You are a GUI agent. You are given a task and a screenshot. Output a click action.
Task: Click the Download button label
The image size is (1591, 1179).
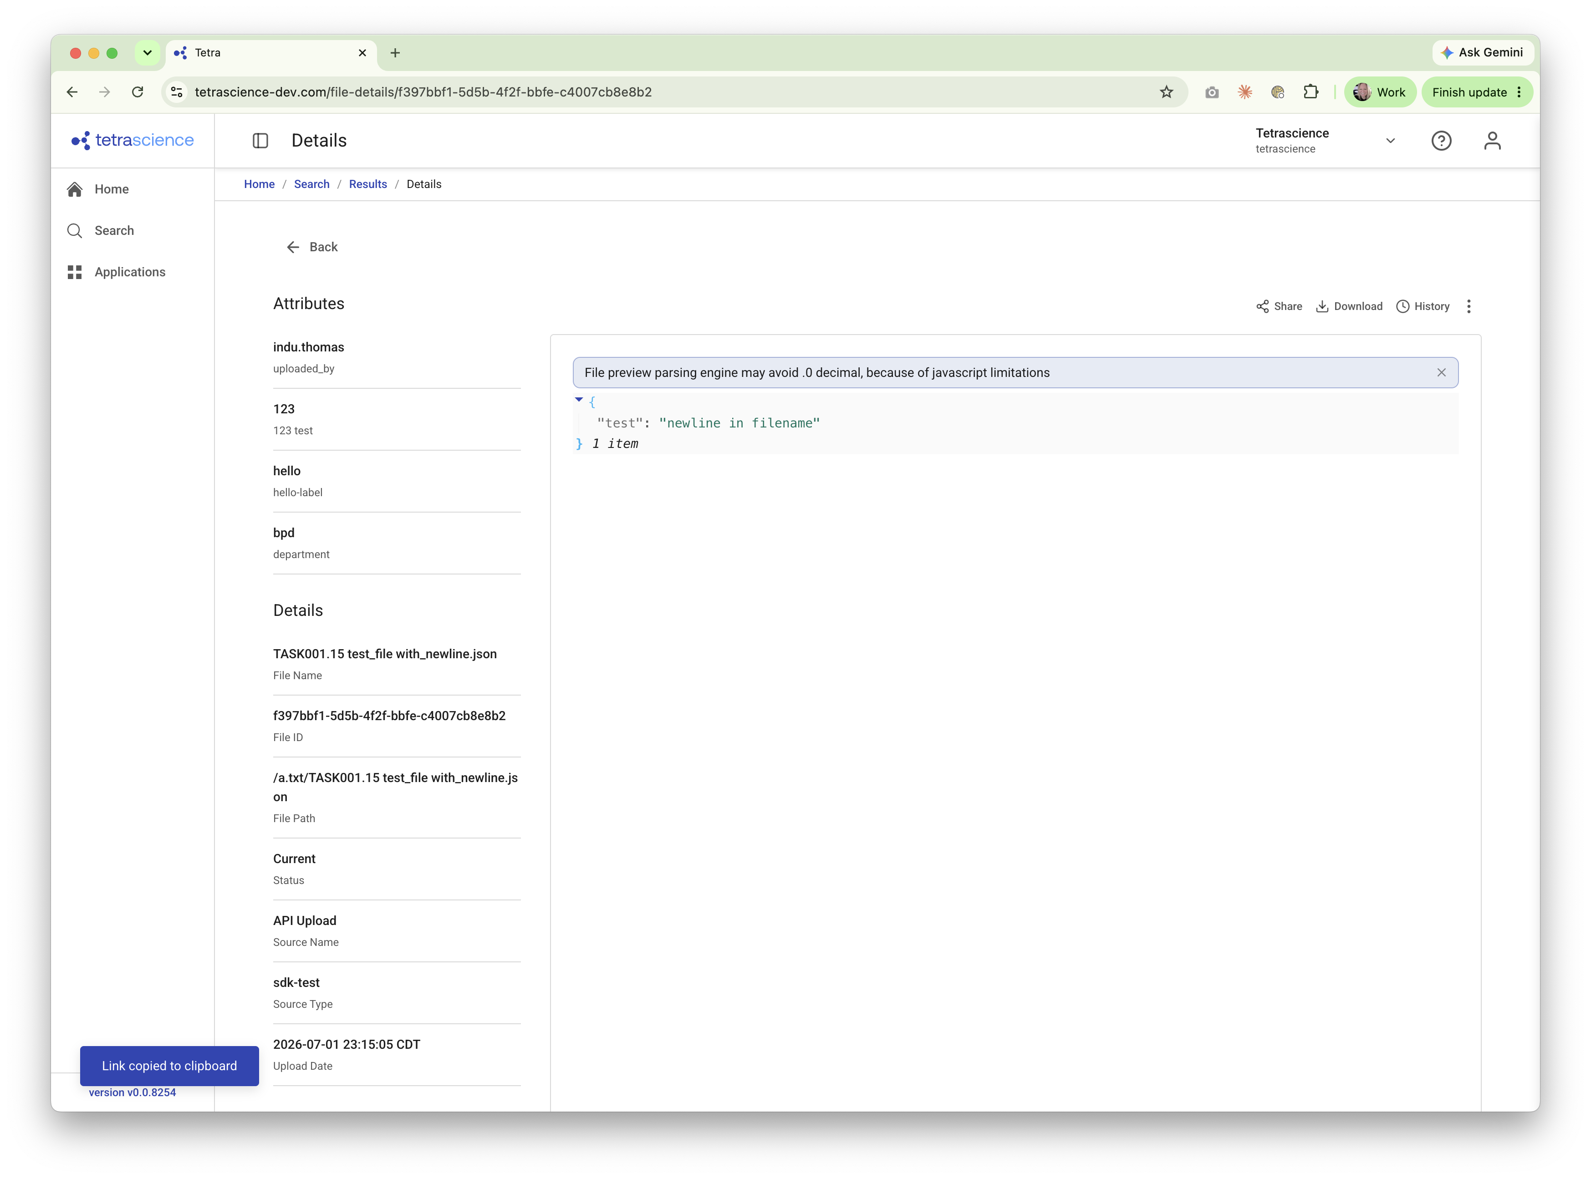click(x=1358, y=306)
